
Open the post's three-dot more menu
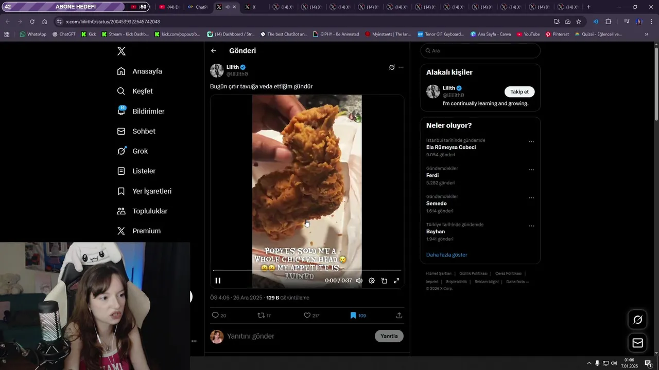(401, 67)
